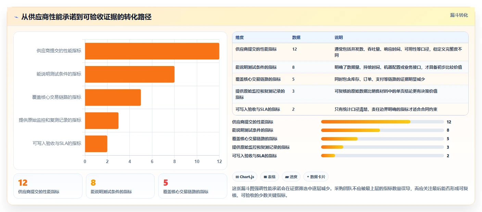The height and width of the screenshot is (212, 482).
Task: Click the 能说明测试条件的指标 chart bar
Action: click(x=130, y=74)
